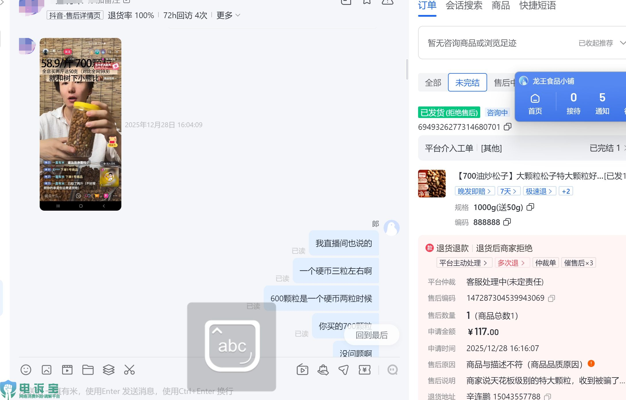Click the coupon ticket icon
The image size is (626, 400).
[364, 370]
